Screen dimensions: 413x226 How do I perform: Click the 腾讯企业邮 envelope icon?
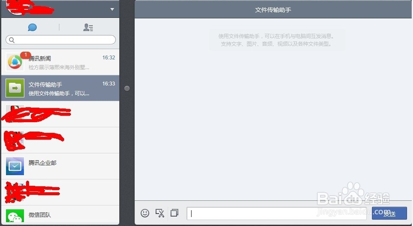coord(15,166)
